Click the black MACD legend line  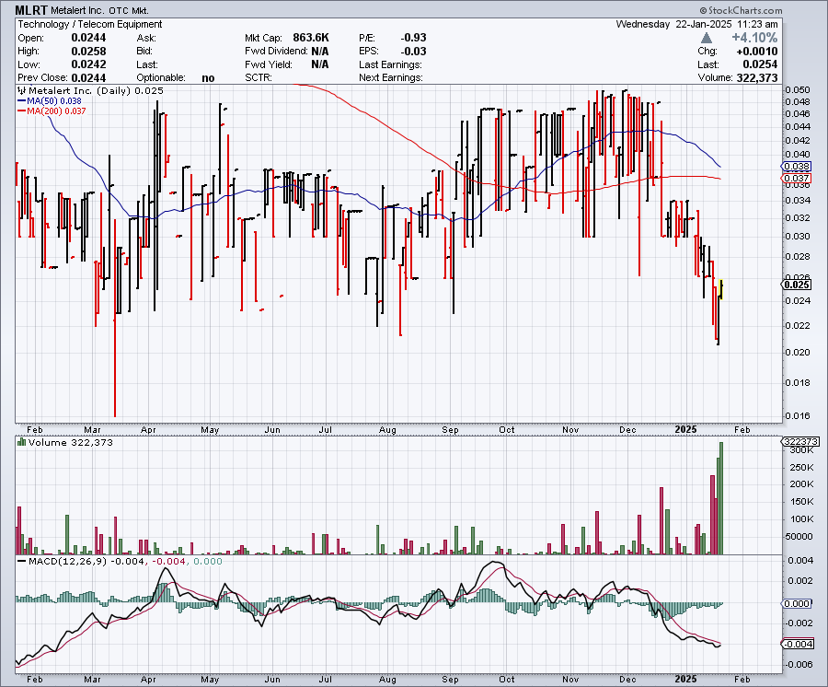coord(22,561)
